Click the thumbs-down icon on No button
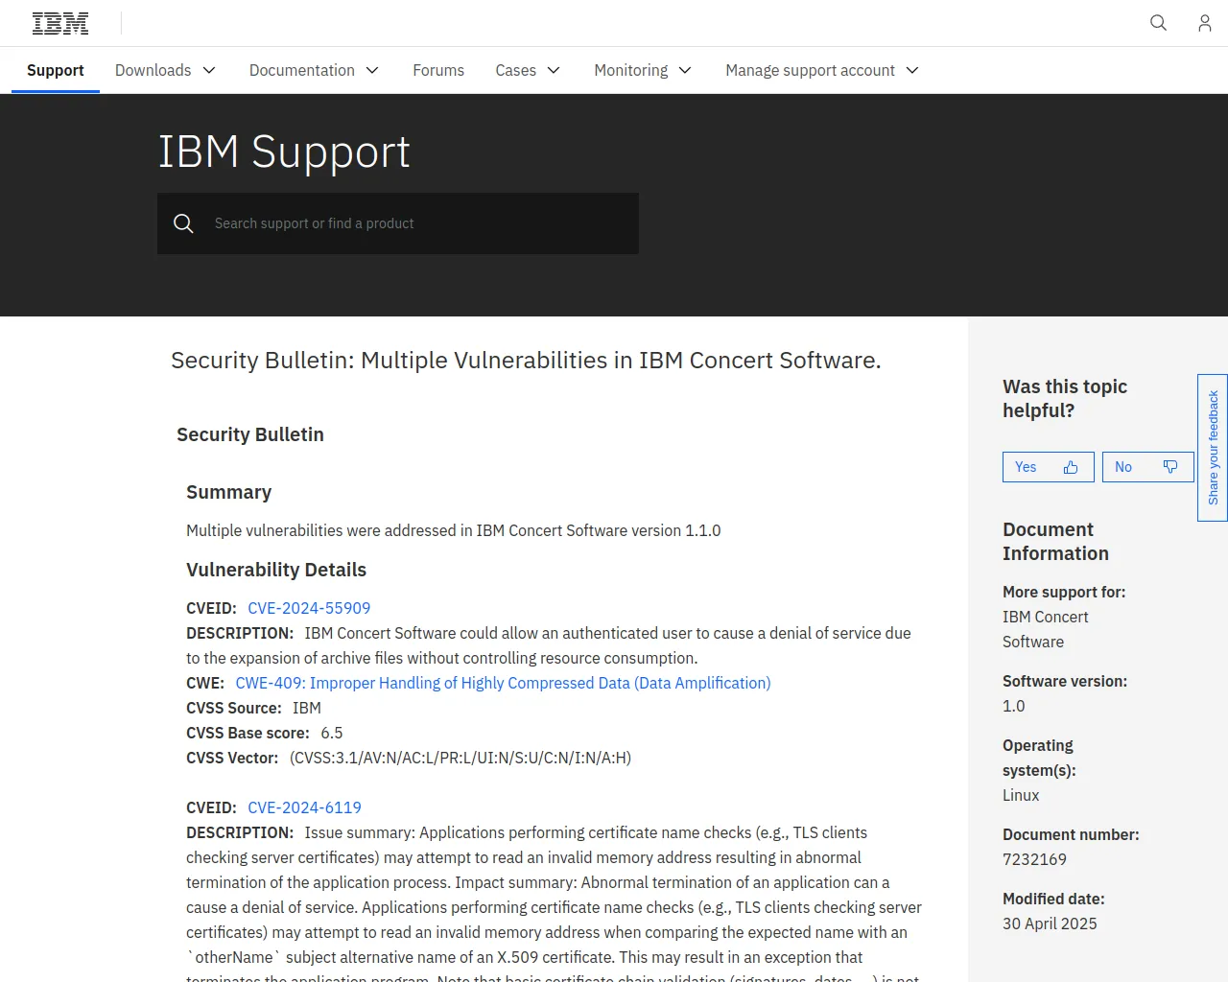1228x982 pixels. [1170, 467]
